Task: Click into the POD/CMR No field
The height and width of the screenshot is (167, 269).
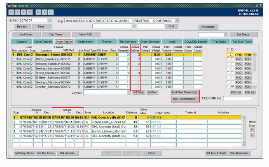Action: [x=237, y=98]
